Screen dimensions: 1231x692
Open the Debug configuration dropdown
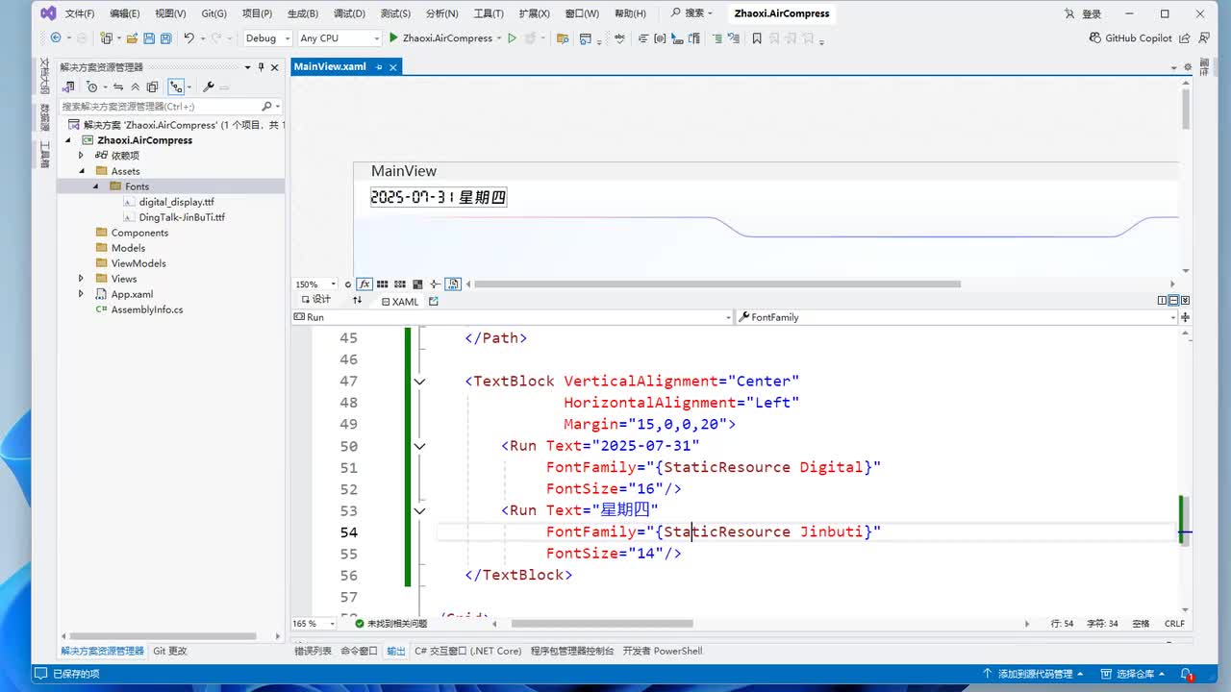coord(267,38)
